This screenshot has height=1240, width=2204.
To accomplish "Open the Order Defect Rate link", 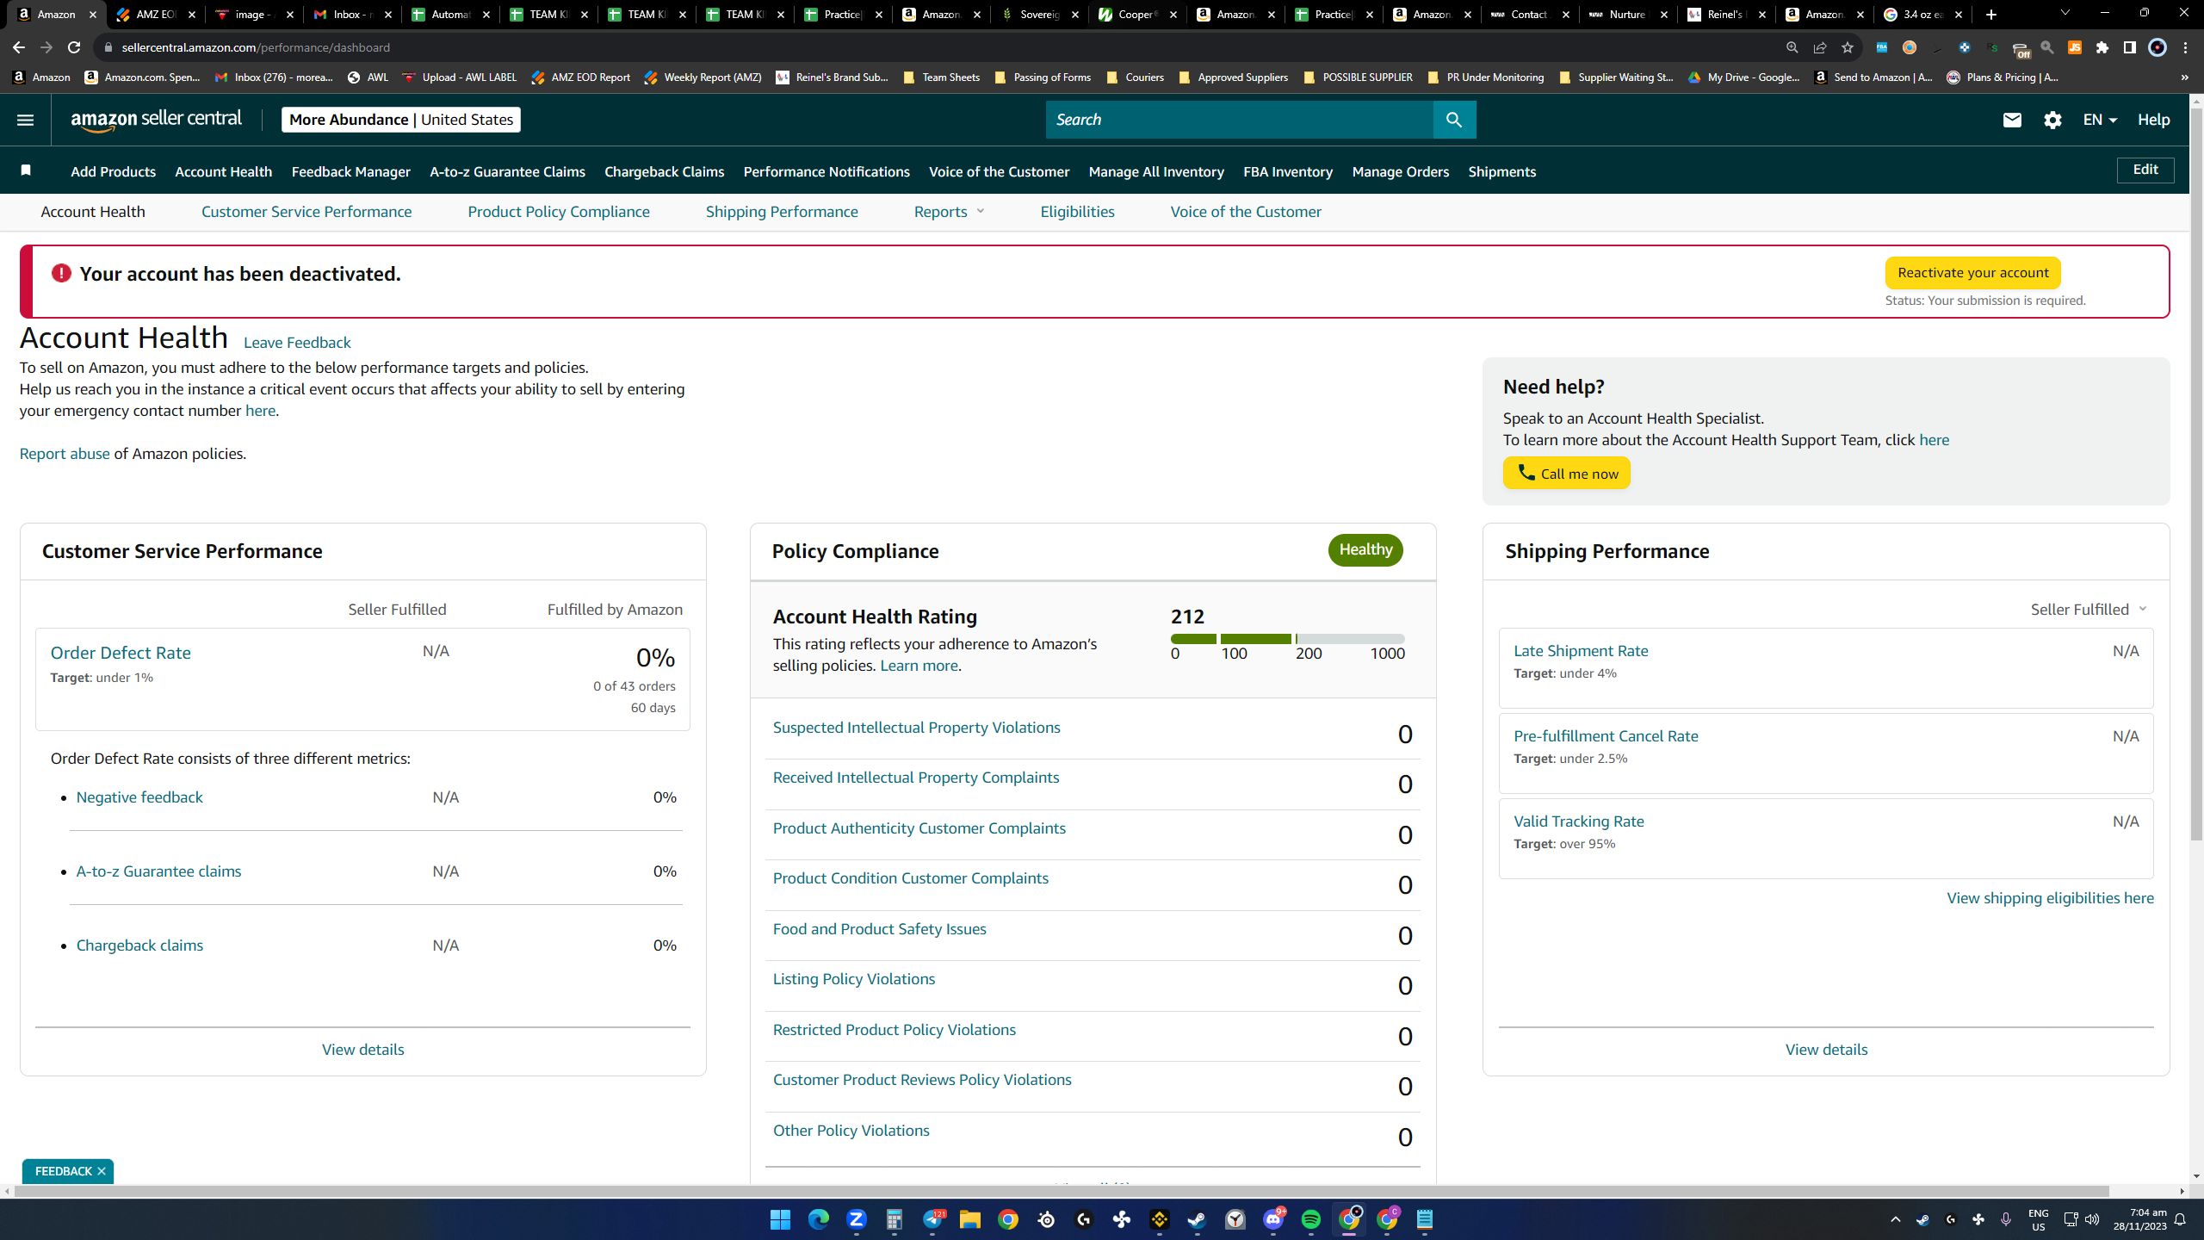I will point(121,653).
